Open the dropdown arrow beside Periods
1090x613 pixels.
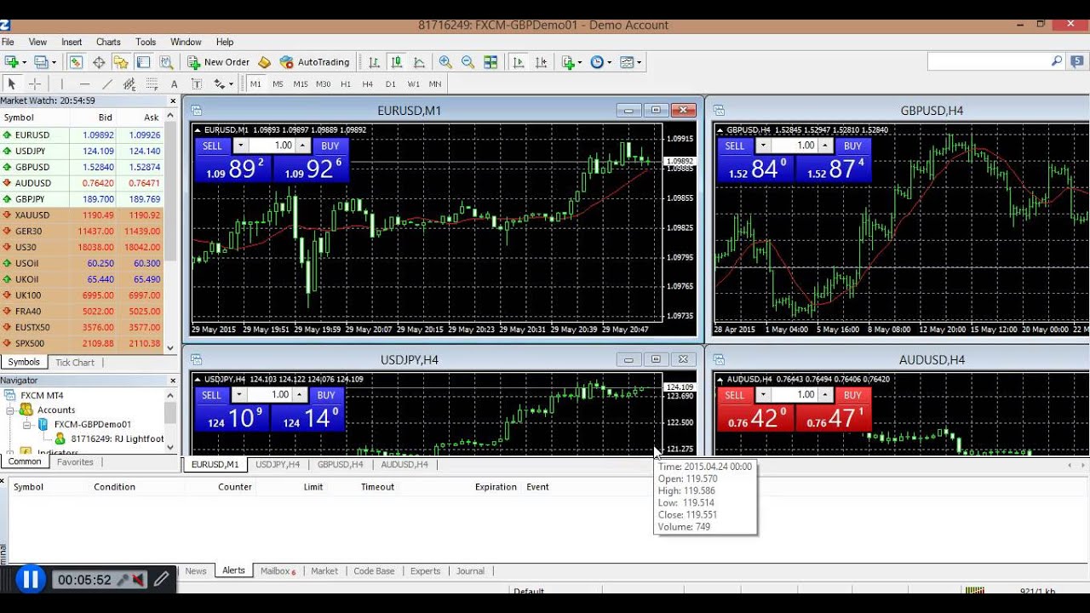[610, 62]
